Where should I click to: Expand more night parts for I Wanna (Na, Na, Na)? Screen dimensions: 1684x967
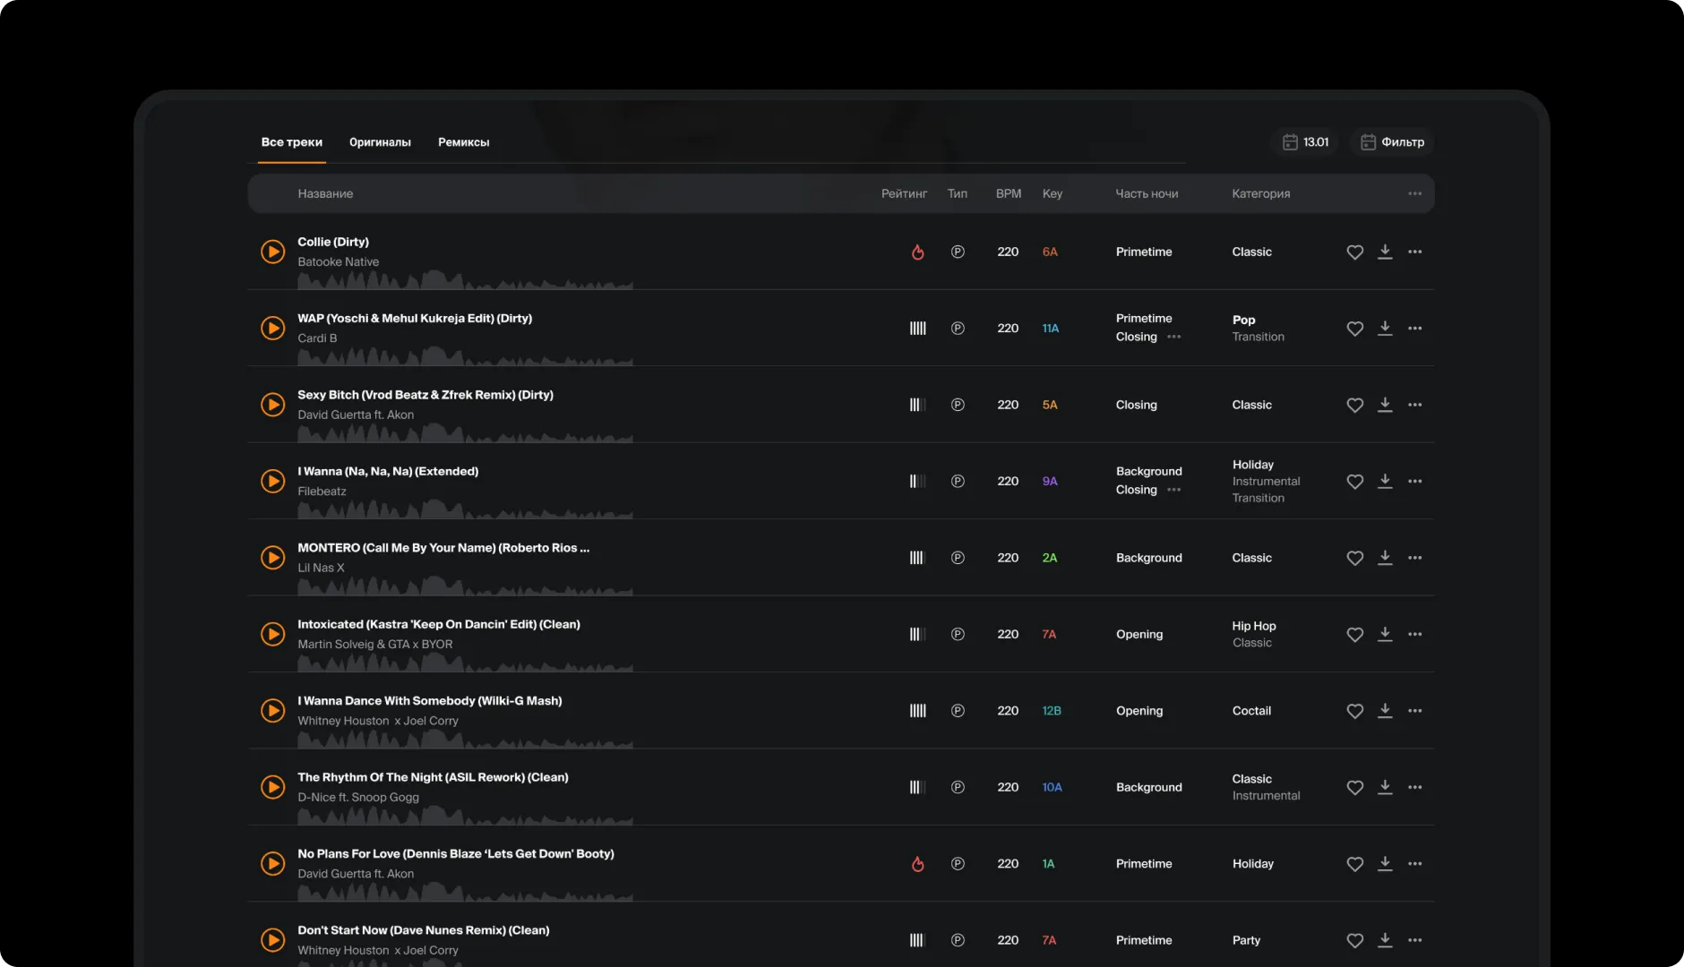pyautogui.click(x=1174, y=491)
